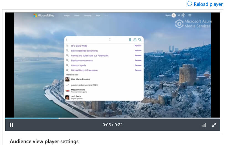Open the video quality bars menu
Viewport: 226px width, 145px height.
[204, 125]
